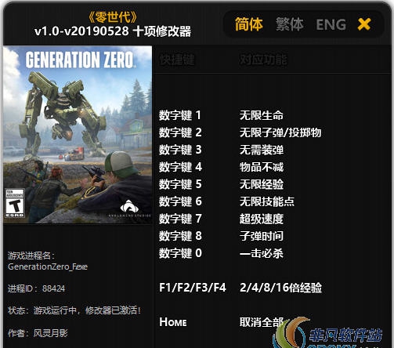Image resolution: width=394 pixels, height=348 pixels.
Task: Select the 数字键 7 hotkey label
Action: click(x=180, y=219)
